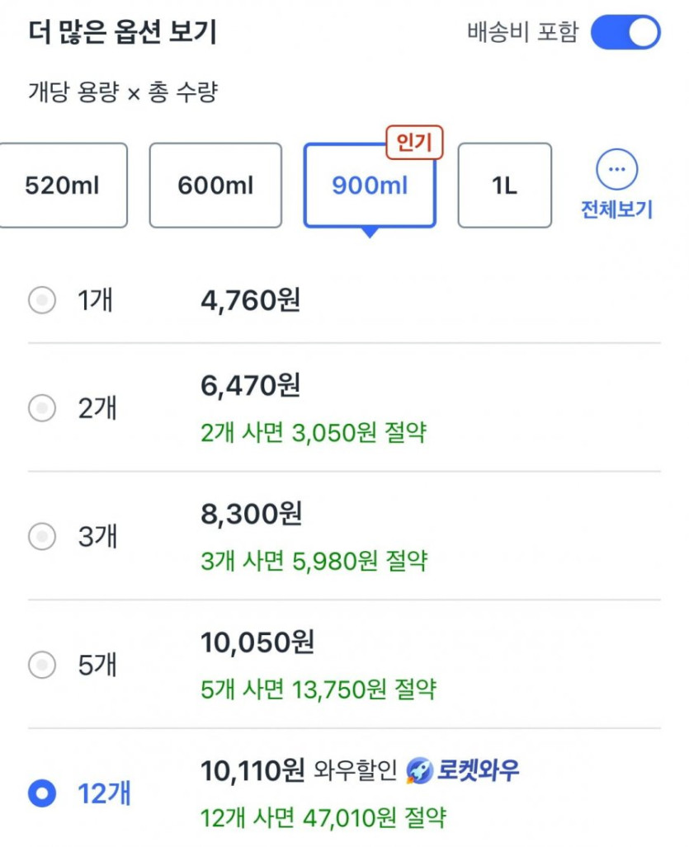Select the 600ml size option
This screenshot has height=847, width=689.
pyautogui.click(x=215, y=186)
